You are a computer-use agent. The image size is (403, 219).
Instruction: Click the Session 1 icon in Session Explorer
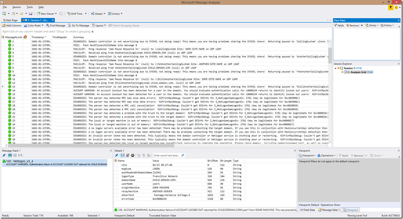click(341, 68)
